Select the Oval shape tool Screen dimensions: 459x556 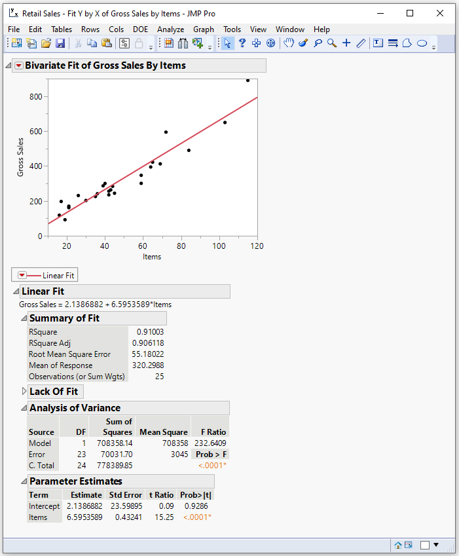(x=422, y=43)
